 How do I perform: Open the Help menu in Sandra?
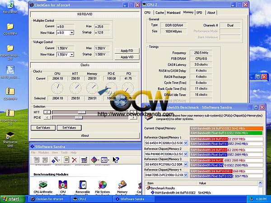tap(74, 152)
